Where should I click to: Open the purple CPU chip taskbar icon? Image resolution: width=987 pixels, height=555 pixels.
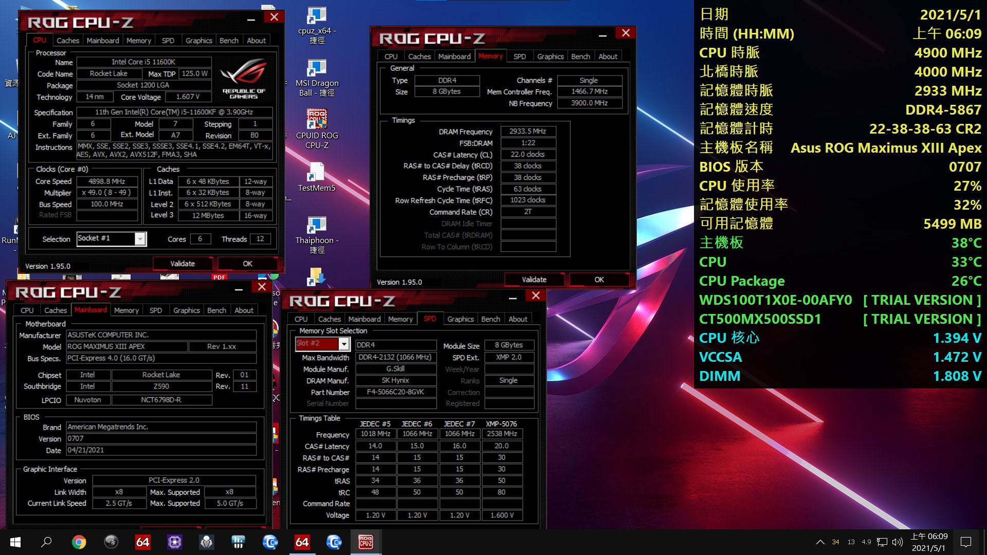coord(174,542)
